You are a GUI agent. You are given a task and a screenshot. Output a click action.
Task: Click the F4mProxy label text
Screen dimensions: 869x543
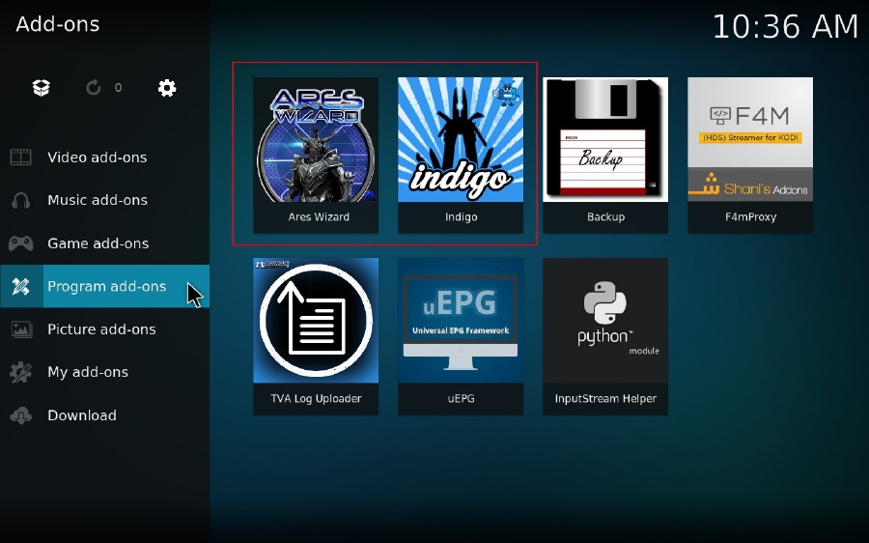pyautogui.click(x=750, y=216)
